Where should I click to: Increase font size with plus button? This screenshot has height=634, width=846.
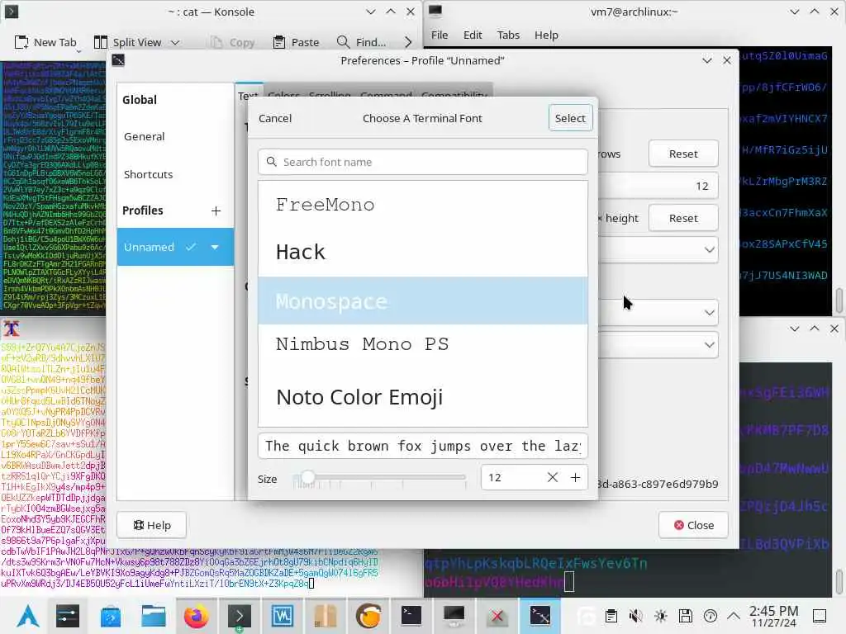pos(575,478)
